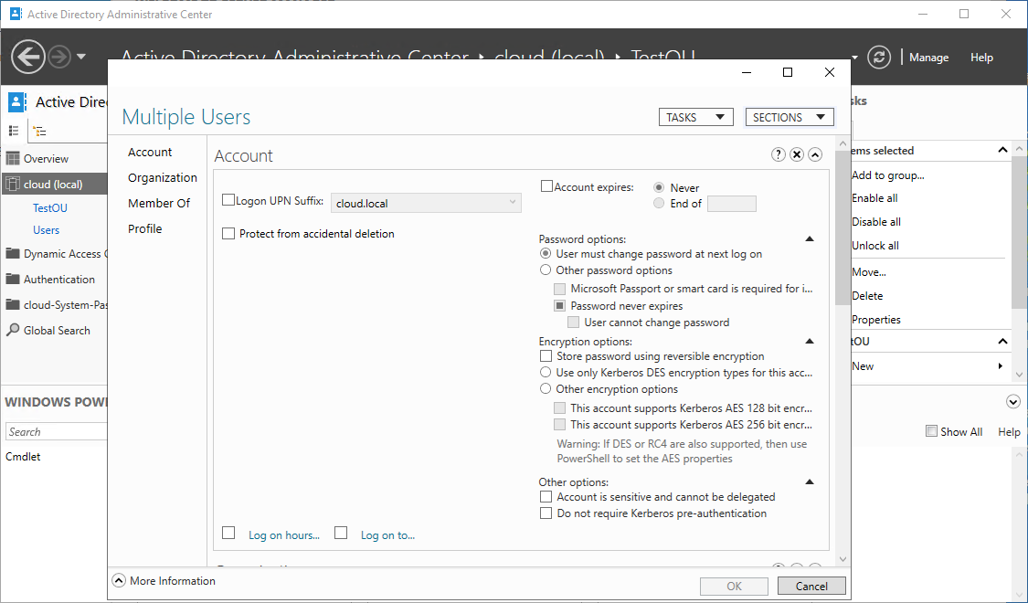This screenshot has width=1028, height=603.
Task: Switch to list view icon in navigation pane
Action: pos(14,131)
